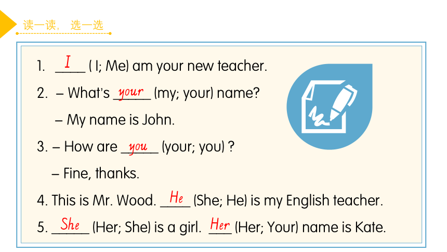Click the options text '( I; Me)'
The image size is (447, 252).
(109, 66)
